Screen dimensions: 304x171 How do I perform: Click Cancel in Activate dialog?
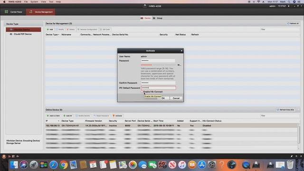click(176, 98)
